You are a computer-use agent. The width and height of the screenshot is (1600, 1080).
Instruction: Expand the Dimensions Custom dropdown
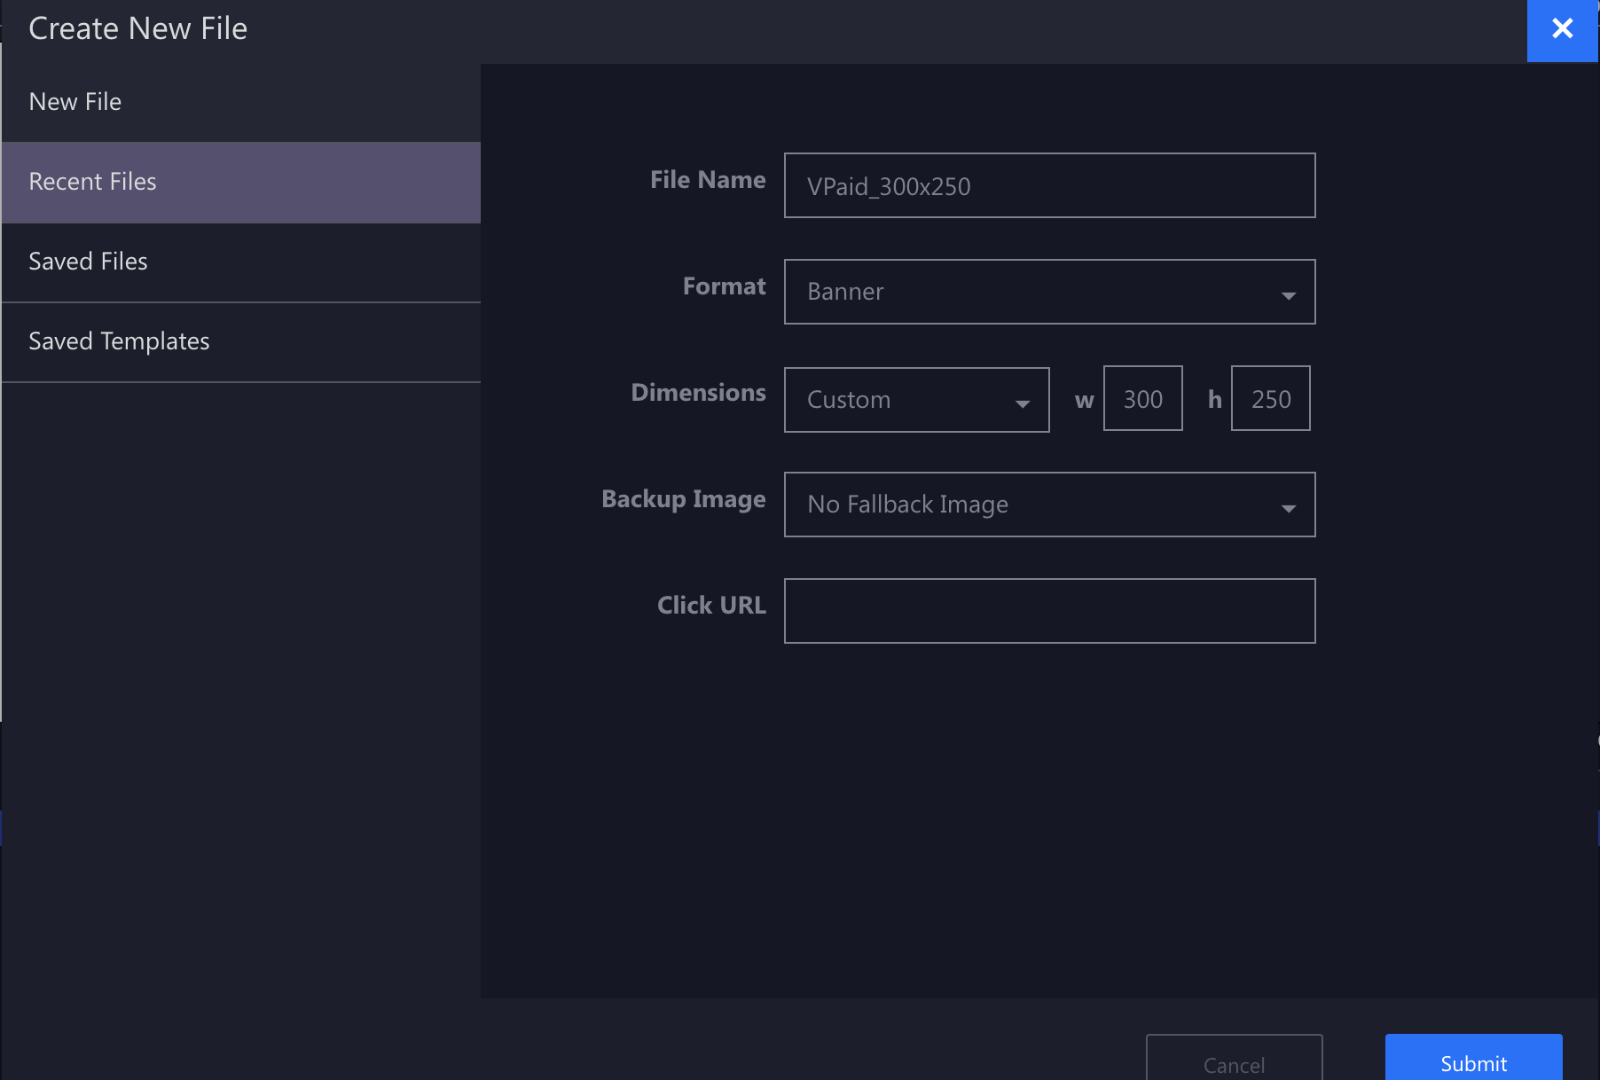[x=916, y=400]
